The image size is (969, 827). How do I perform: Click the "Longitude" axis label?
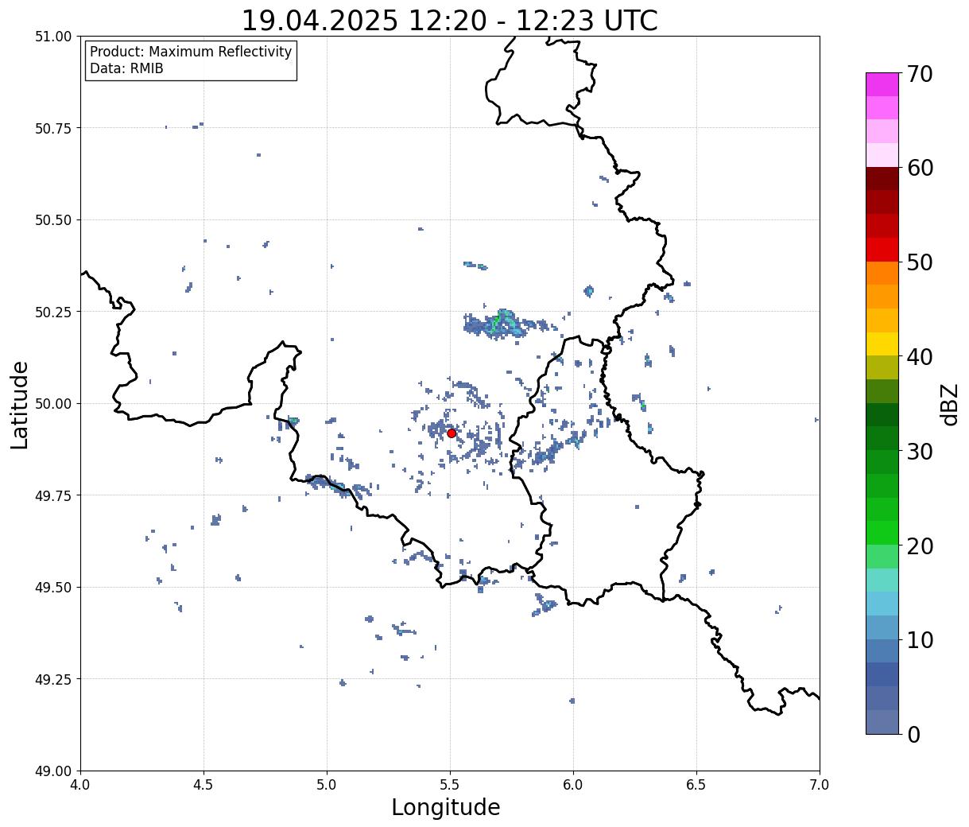pyautogui.click(x=446, y=807)
